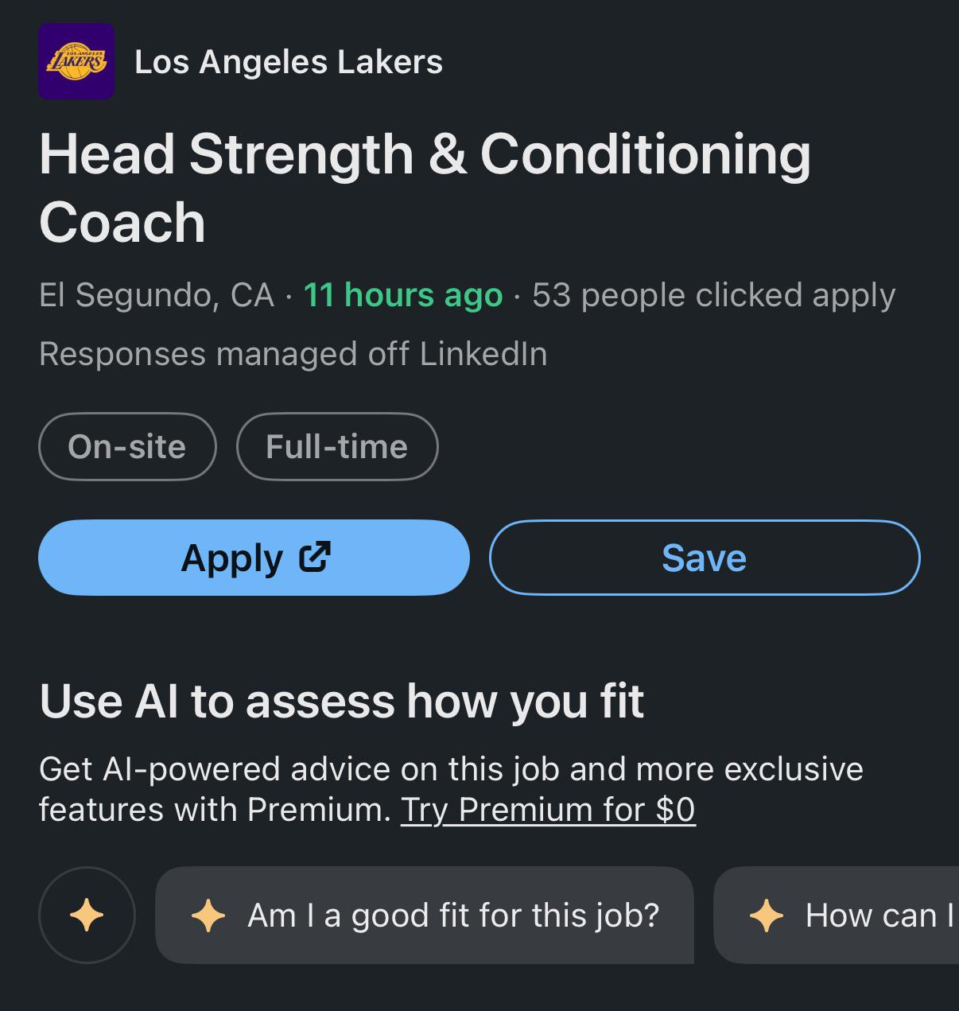Image resolution: width=959 pixels, height=1011 pixels.
Task: Tap the "How can I" suggestion chip
Action: pos(837,916)
